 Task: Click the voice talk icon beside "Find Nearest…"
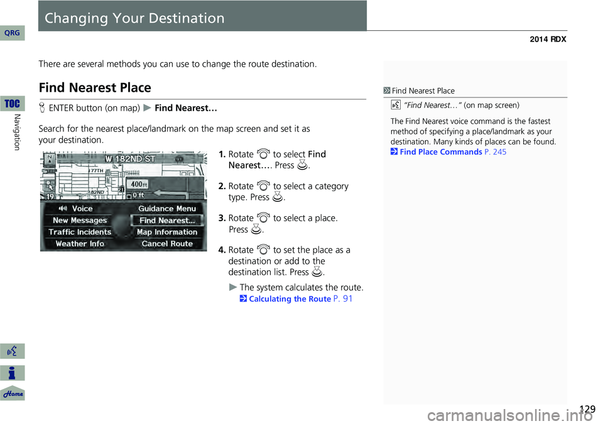(x=395, y=106)
